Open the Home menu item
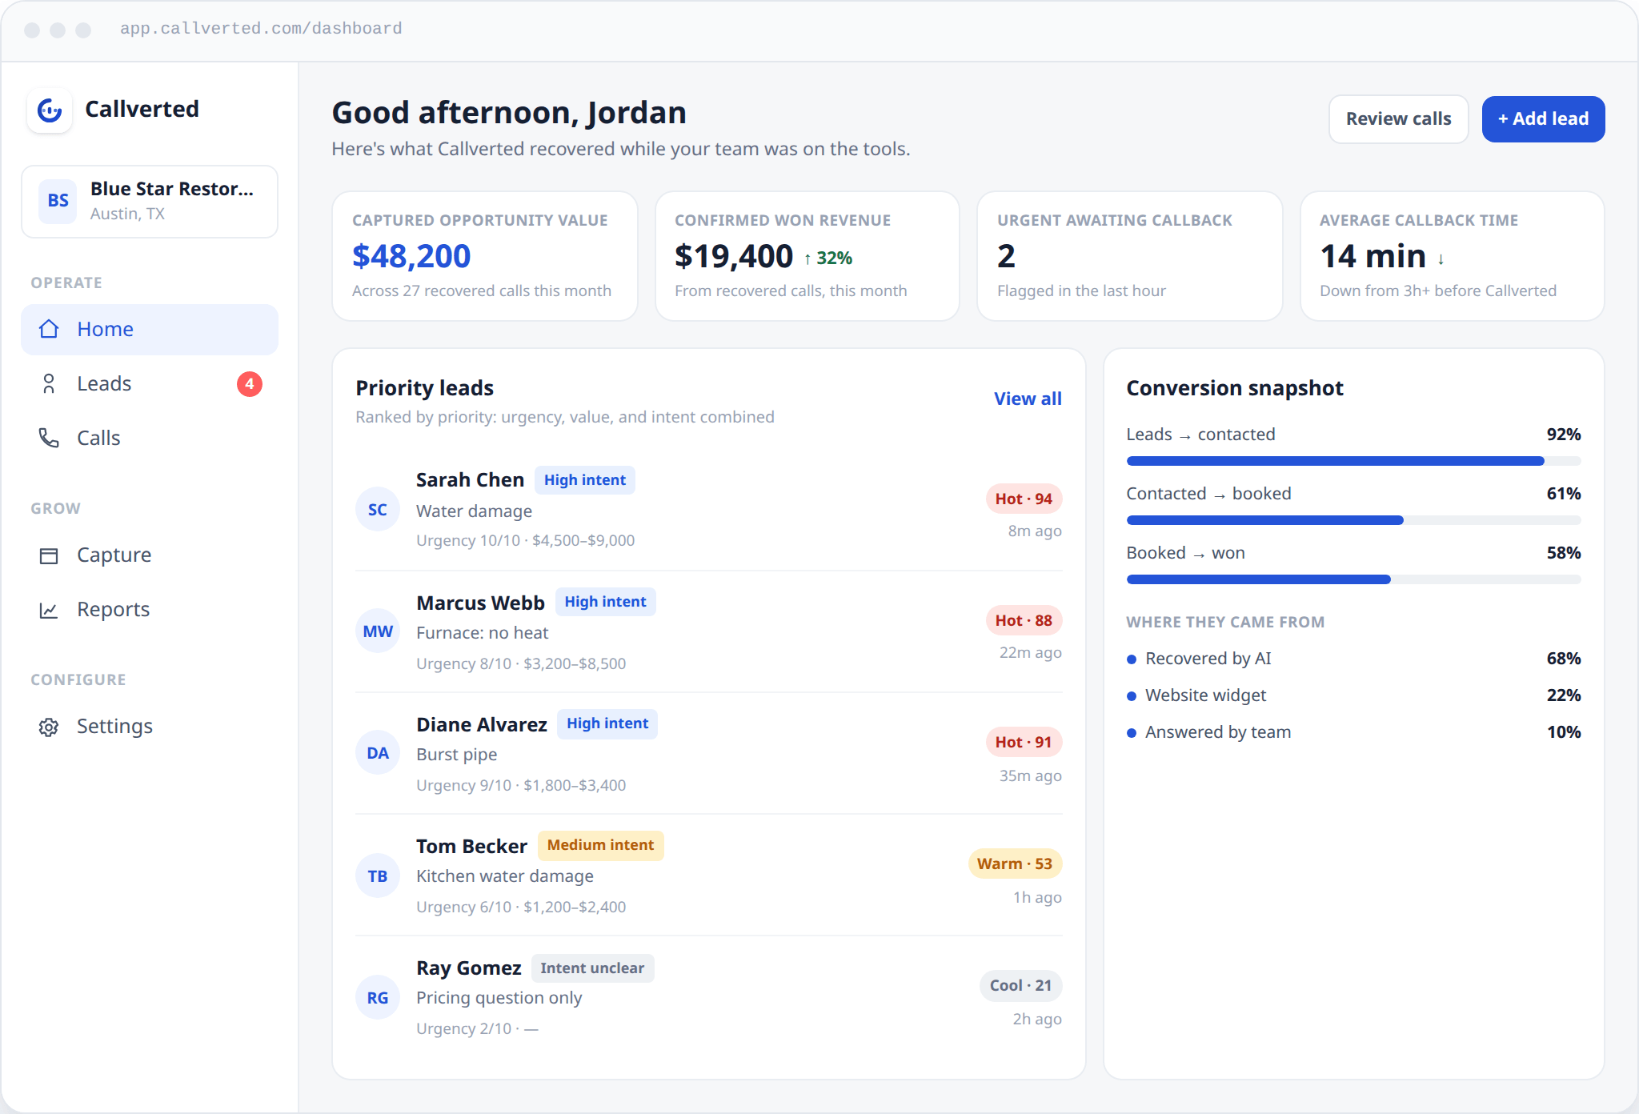Screen dimensions: 1639x1114 (x=150, y=329)
